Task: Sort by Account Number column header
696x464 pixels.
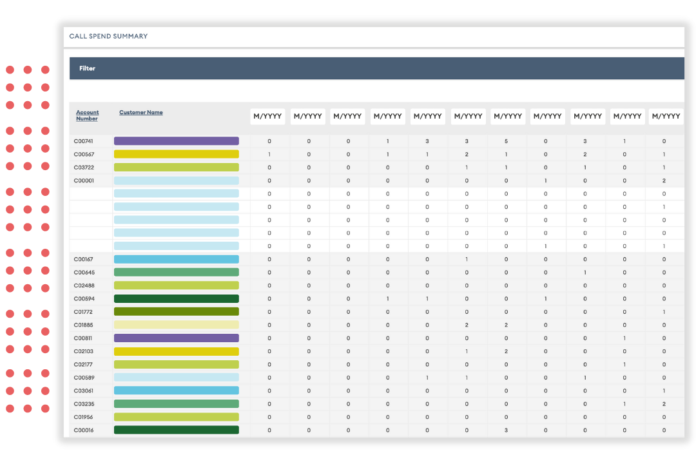Action: pos(87,115)
